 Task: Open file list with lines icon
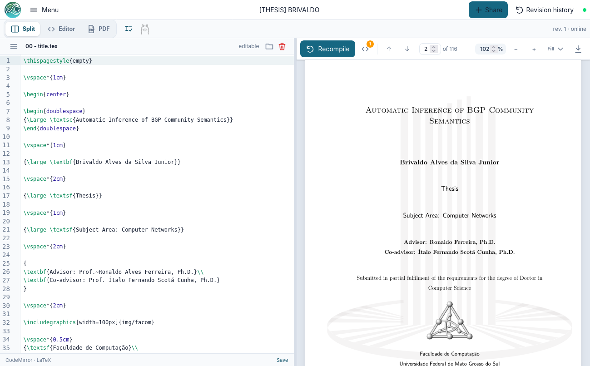tap(14, 46)
